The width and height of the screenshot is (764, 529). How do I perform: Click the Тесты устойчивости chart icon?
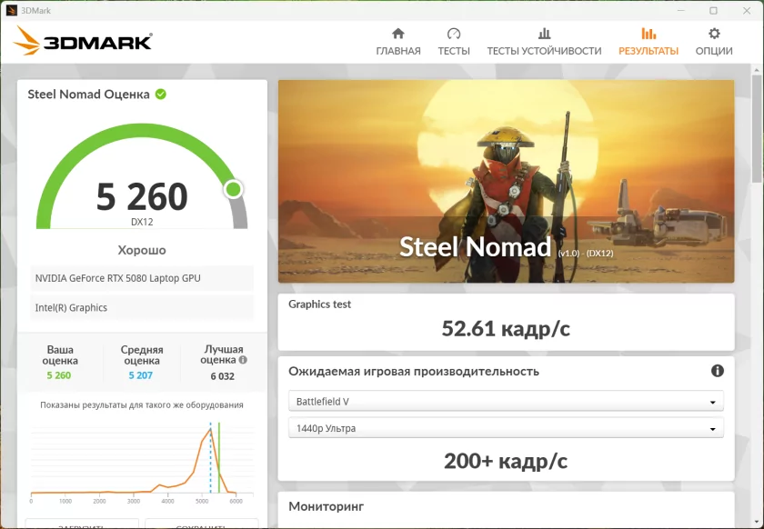tap(544, 34)
